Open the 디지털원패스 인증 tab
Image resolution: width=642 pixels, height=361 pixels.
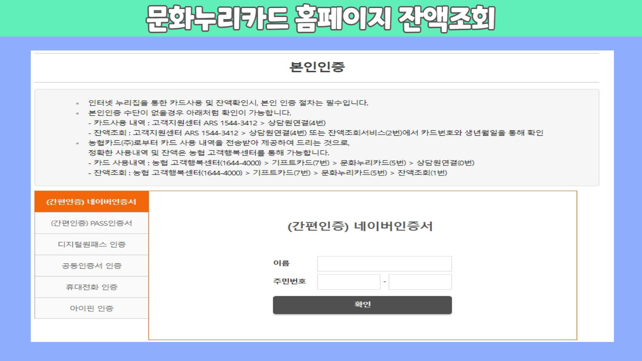91,245
